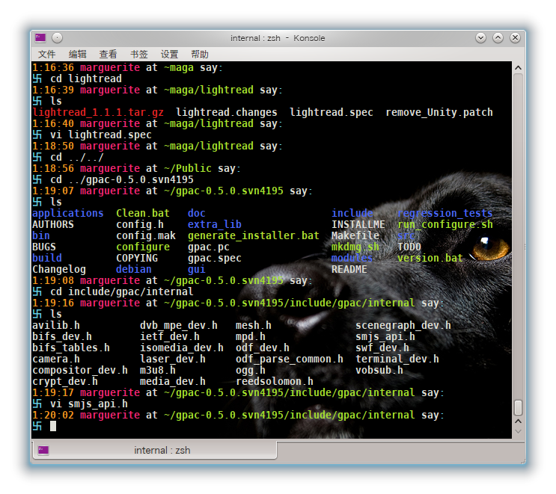
Task: Click 'gpac.spec' in the listing
Action: pos(215,258)
